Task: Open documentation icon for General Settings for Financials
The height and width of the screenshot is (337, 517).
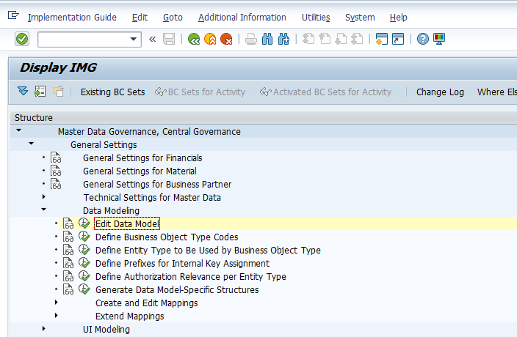Action: [x=56, y=158]
